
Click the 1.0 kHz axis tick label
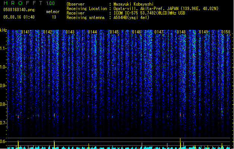tap(3, 67)
